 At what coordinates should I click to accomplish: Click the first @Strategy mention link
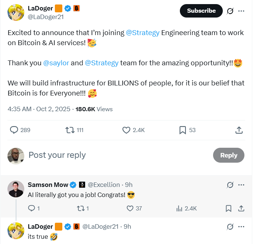143,33
